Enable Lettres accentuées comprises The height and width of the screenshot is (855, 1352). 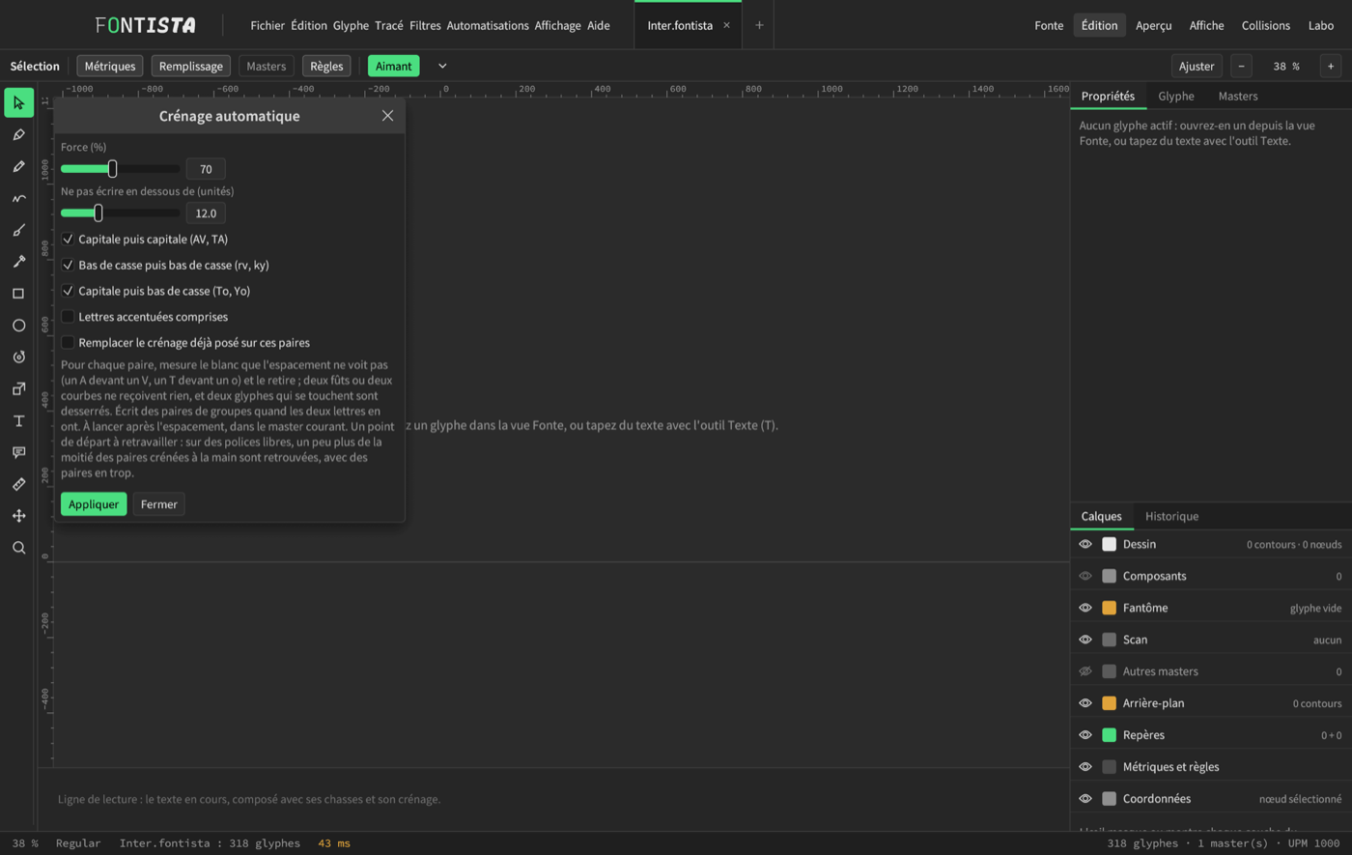coord(68,317)
